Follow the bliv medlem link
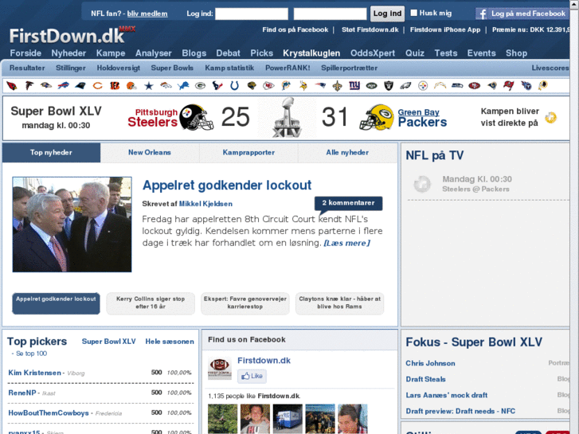The width and height of the screenshot is (579, 434). point(147,14)
